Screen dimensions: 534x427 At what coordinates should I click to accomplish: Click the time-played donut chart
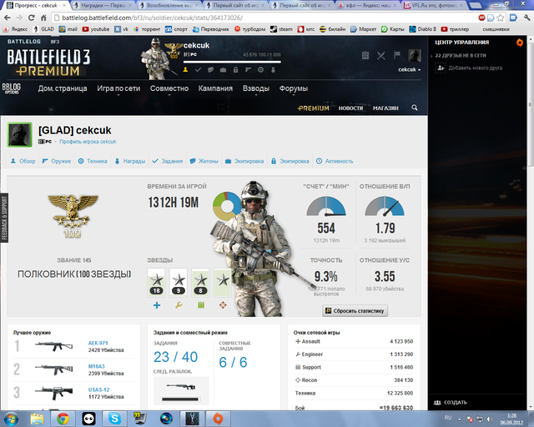click(225, 206)
